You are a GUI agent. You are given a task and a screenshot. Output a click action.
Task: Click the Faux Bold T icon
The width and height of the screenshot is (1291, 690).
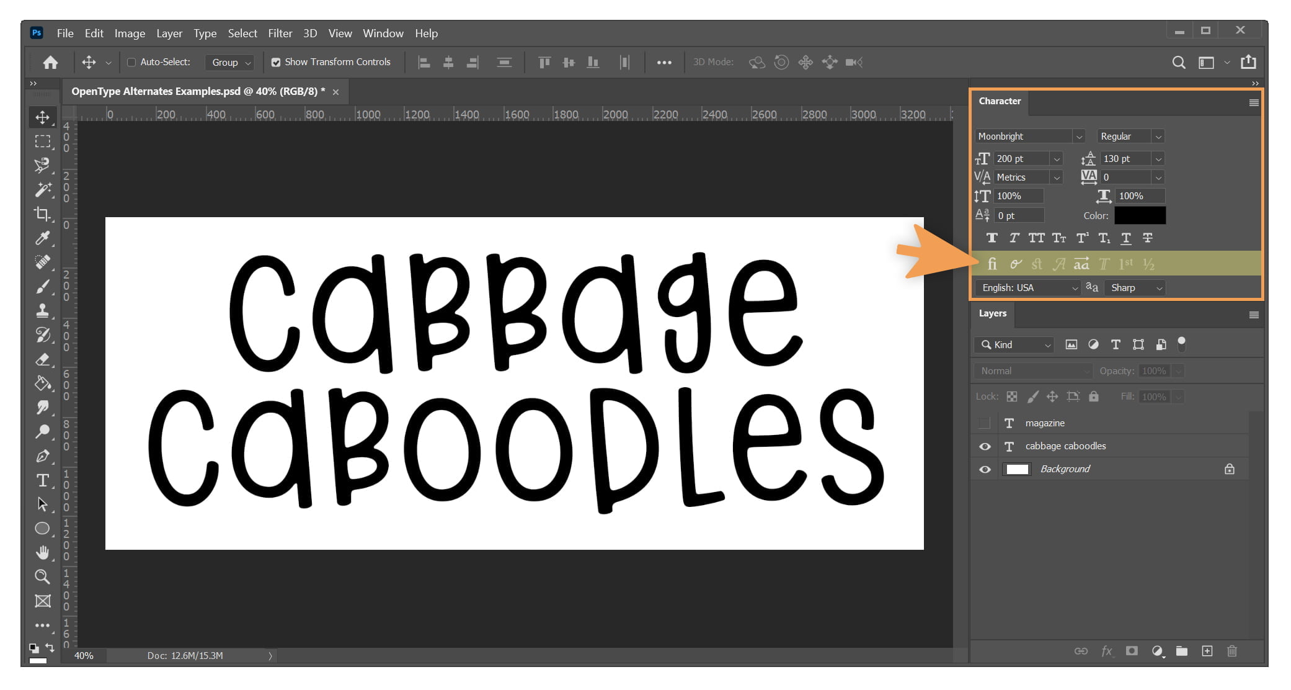[992, 238]
